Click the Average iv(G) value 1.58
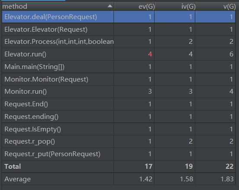This screenshot has height=190, width=239. tap(187, 179)
